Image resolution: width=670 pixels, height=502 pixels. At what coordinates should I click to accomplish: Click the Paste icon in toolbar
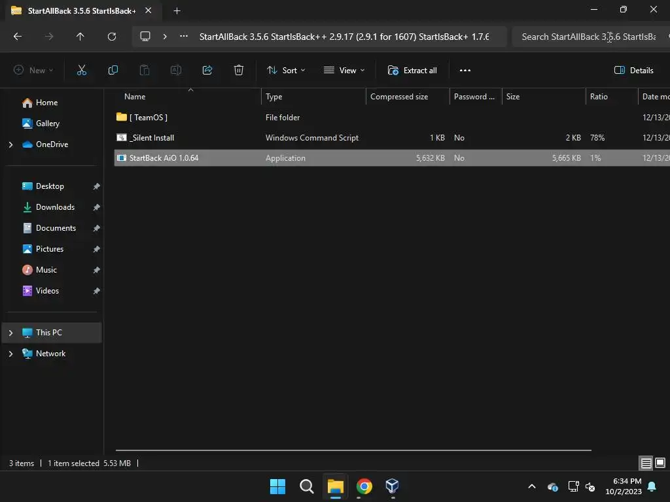(145, 71)
